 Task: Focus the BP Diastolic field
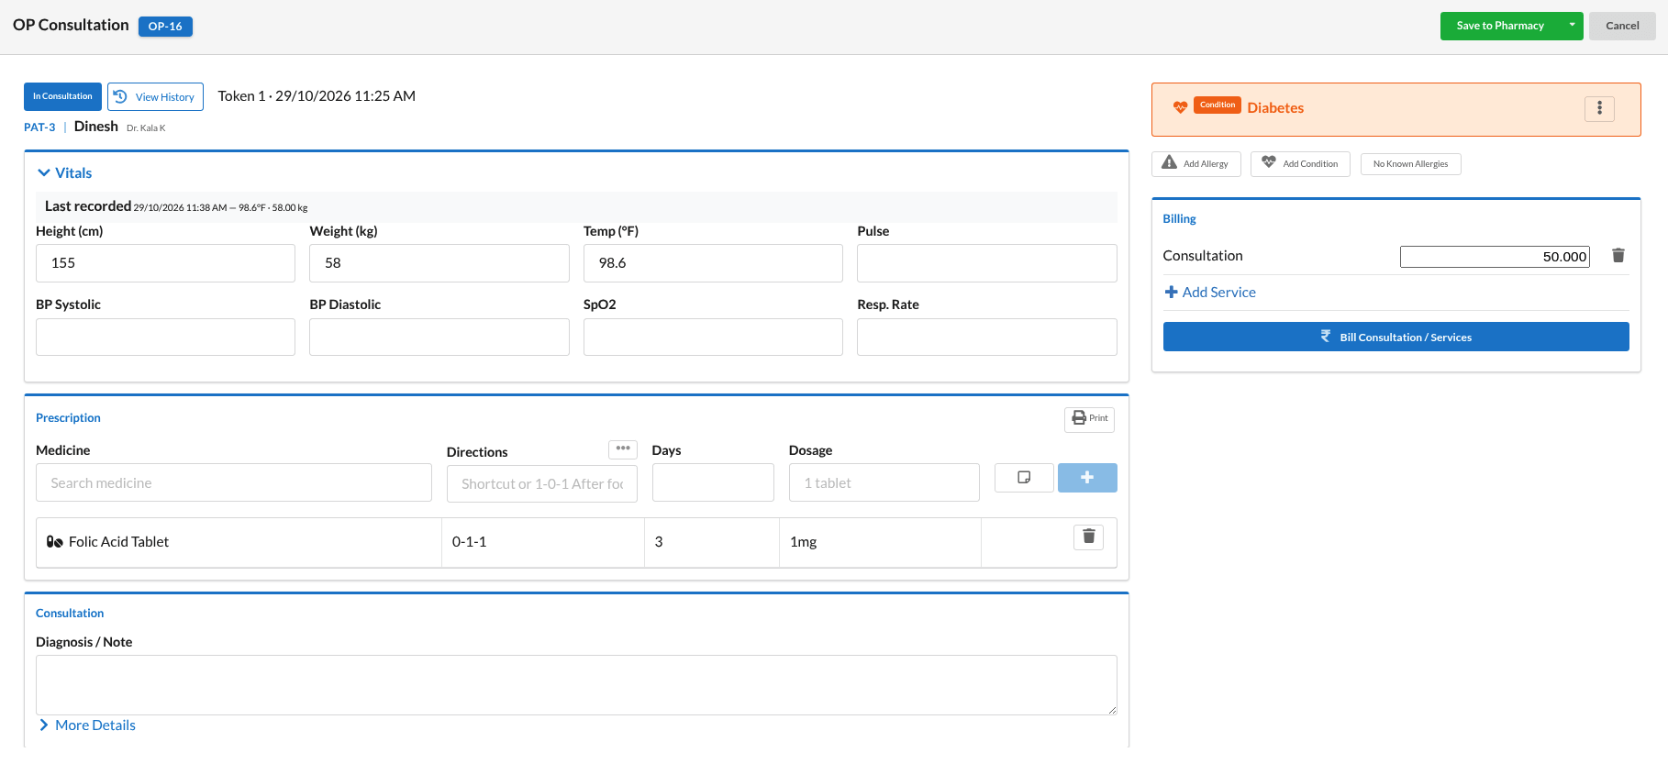click(439, 337)
